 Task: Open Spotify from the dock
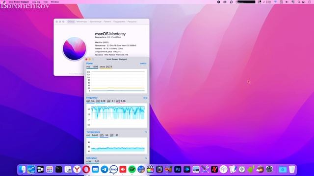(132, 170)
